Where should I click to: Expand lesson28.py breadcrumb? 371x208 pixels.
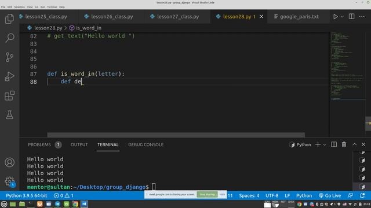click(x=45, y=28)
